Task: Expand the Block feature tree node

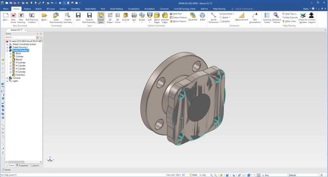Action: pyautogui.click(x=11, y=53)
